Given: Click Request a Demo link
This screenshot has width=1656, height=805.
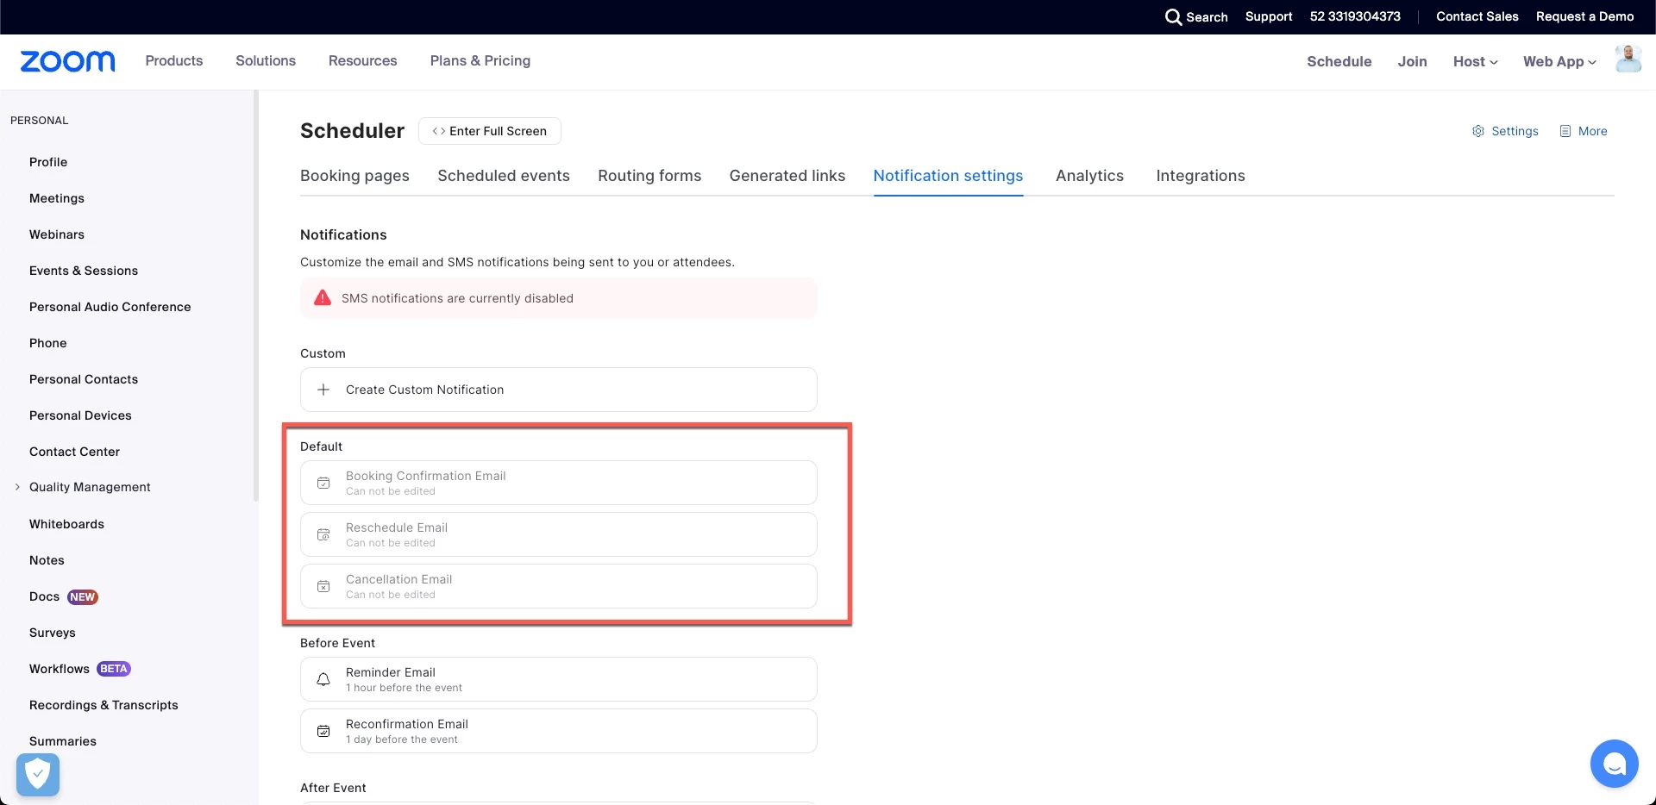Looking at the screenshot, I should pyautogui.click(x=1584, y=16).
